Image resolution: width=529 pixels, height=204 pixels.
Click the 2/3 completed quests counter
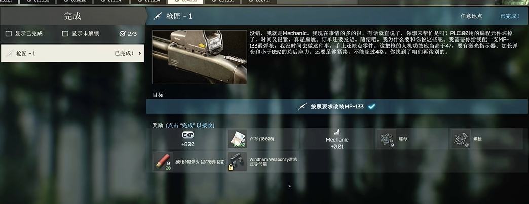128,34
